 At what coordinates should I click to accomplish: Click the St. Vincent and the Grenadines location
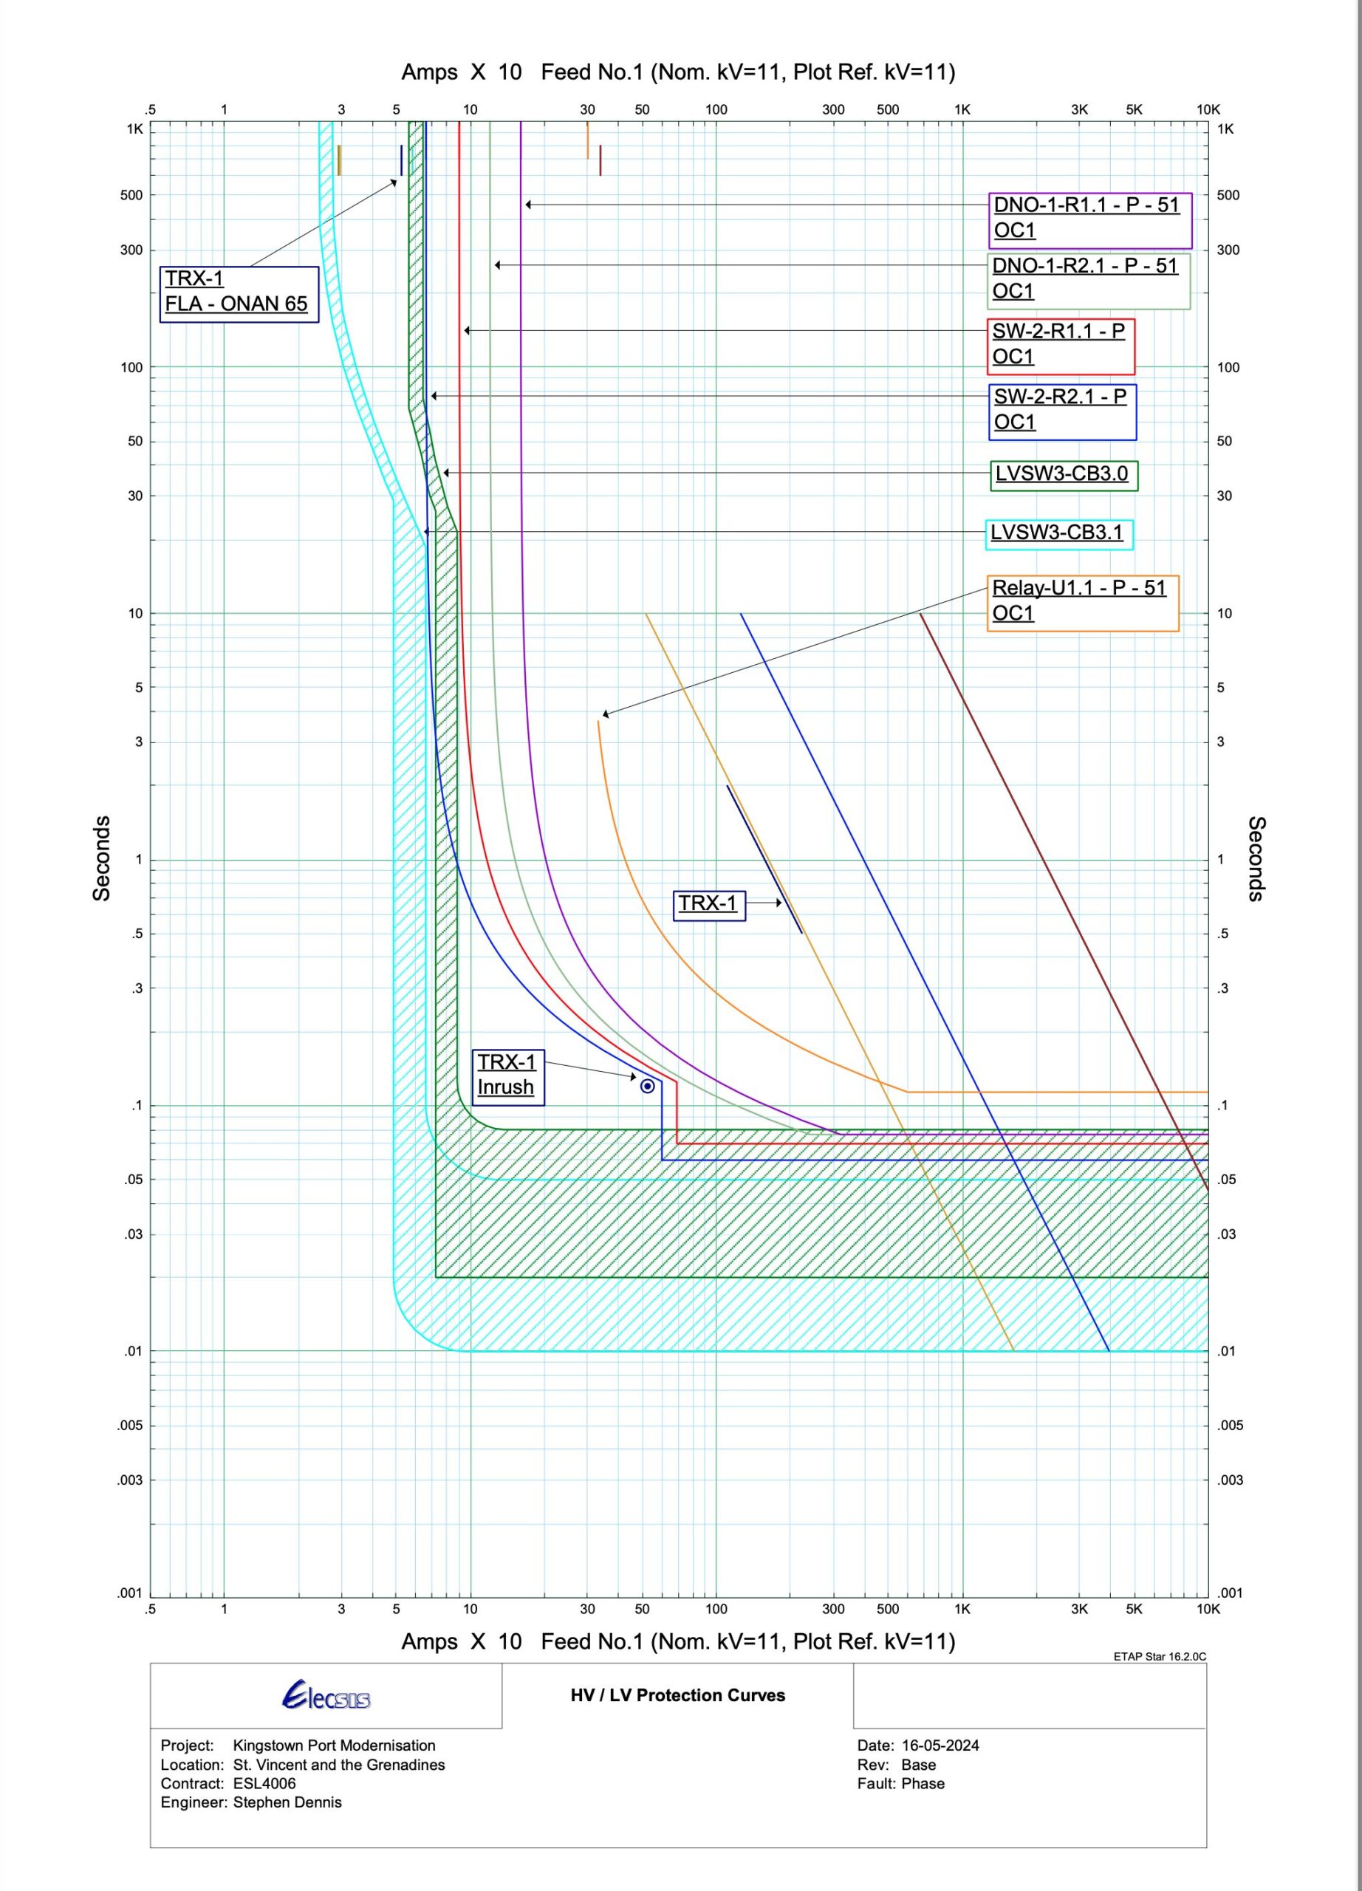(338, 1765)
